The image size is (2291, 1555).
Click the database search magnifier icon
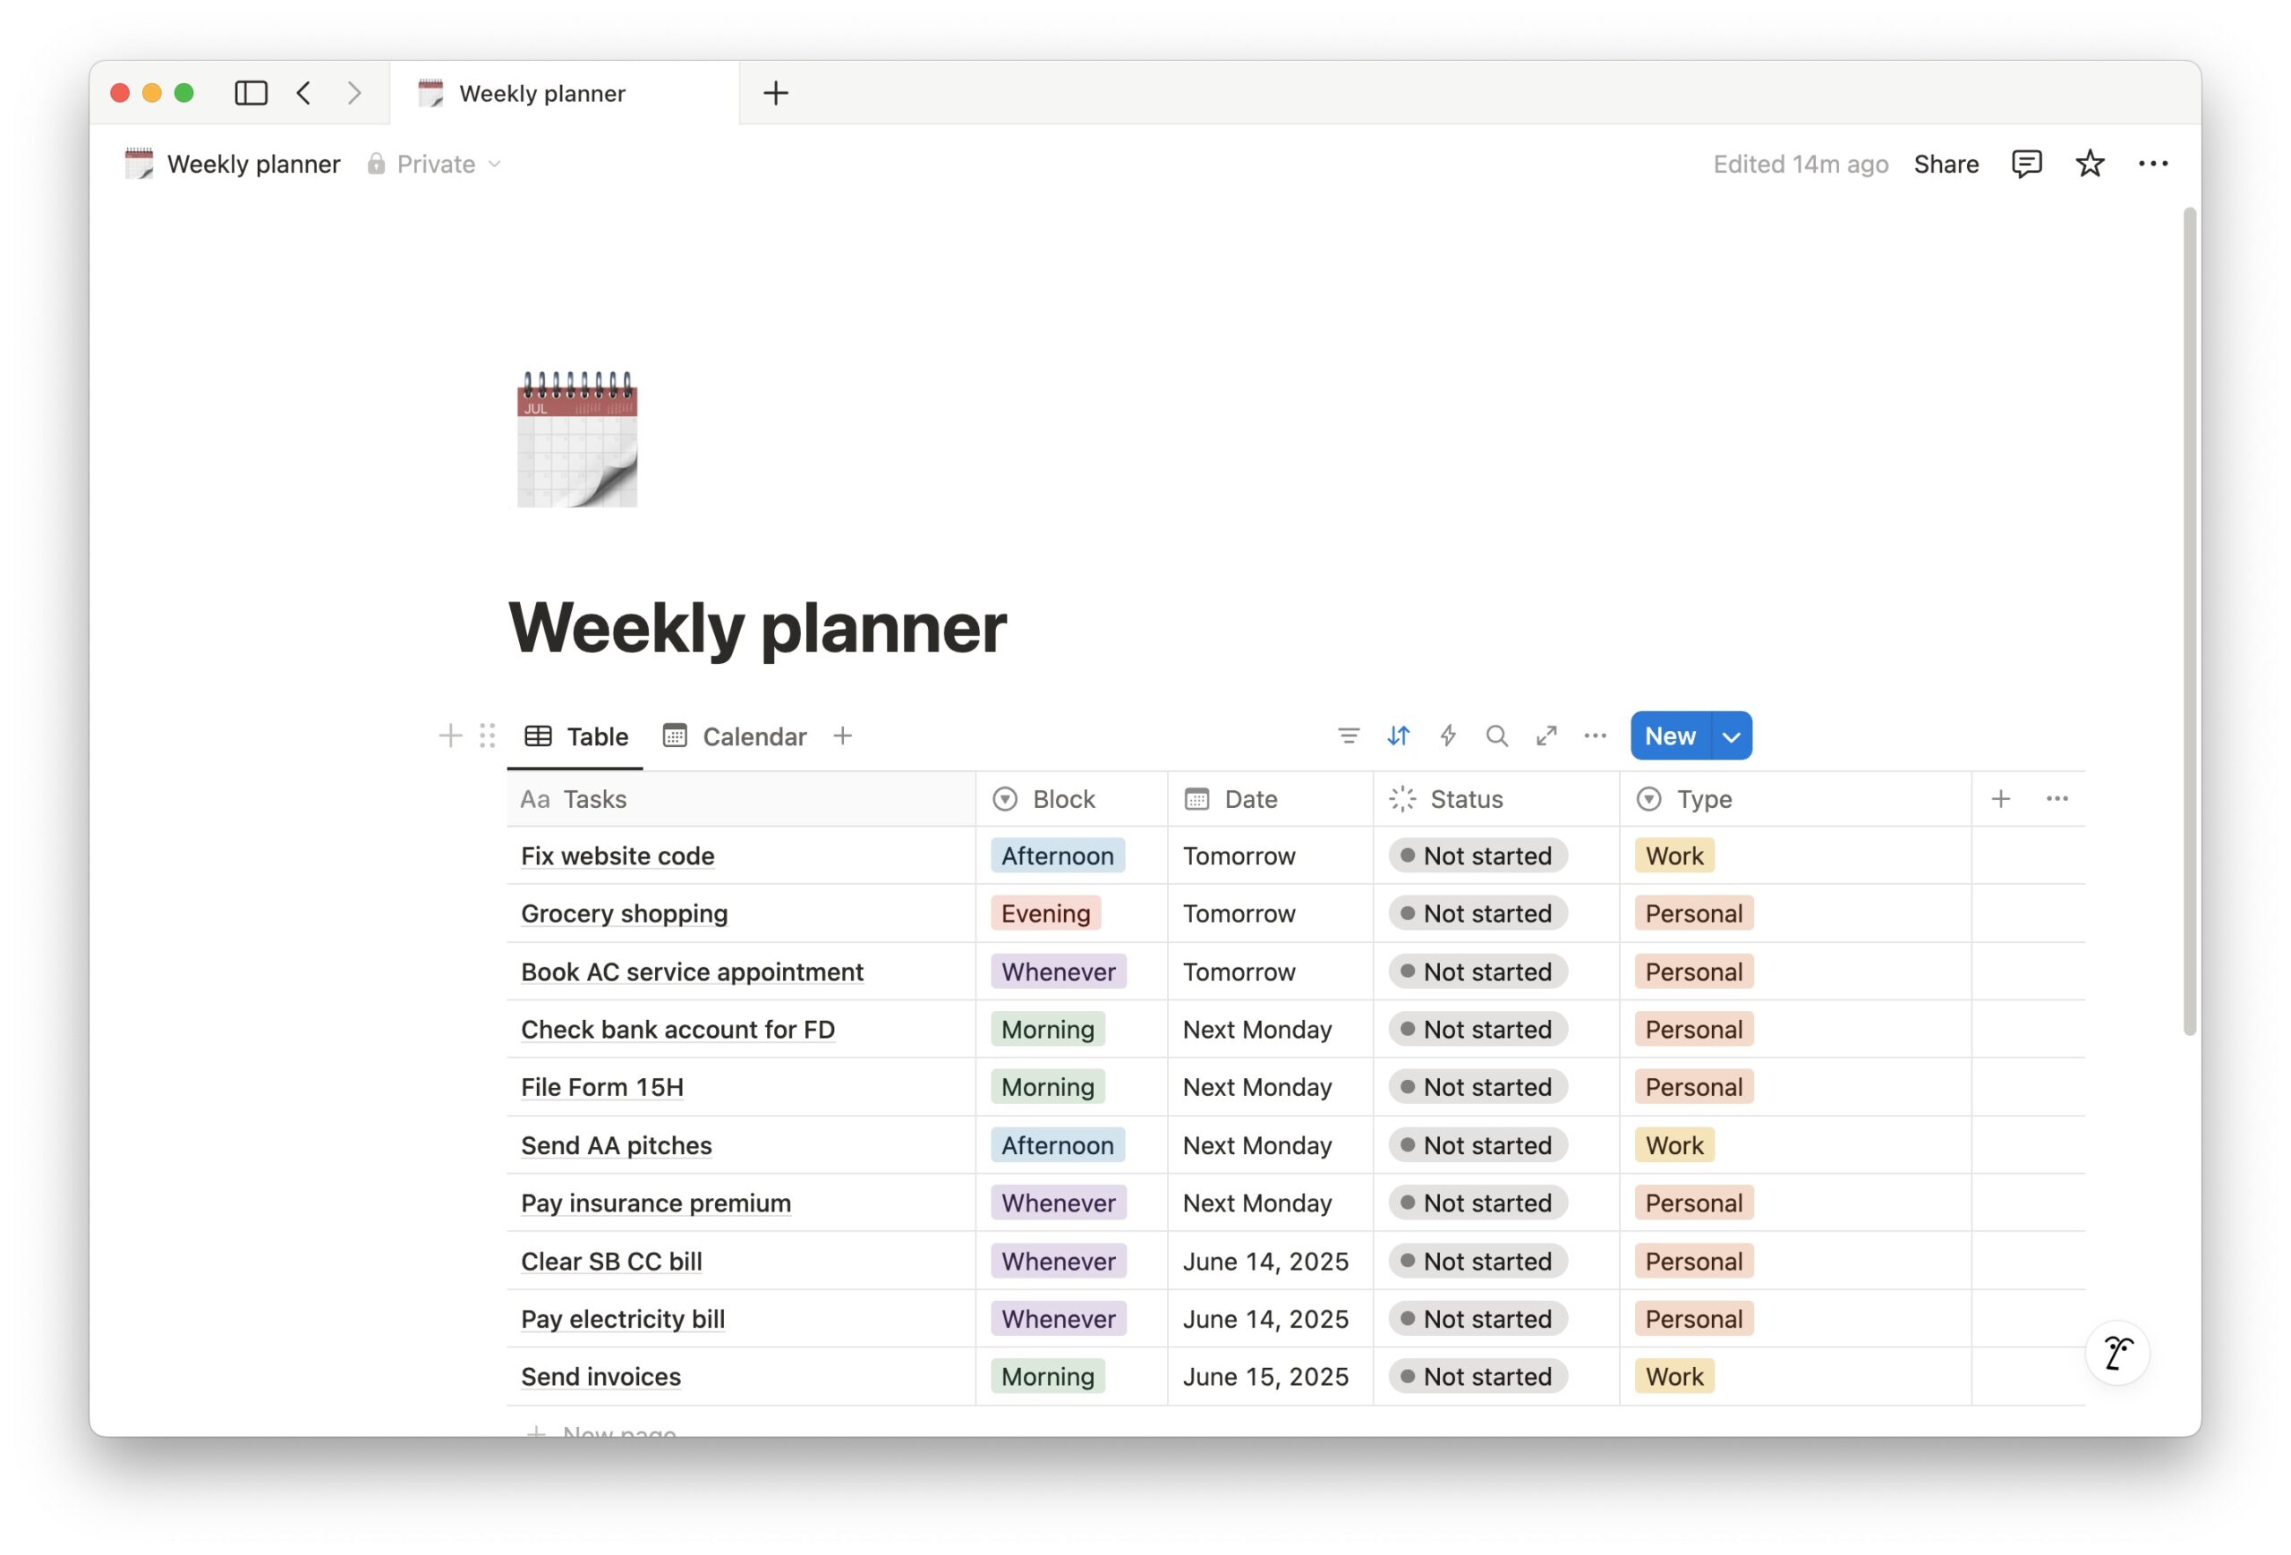[x=1496, y=736]
